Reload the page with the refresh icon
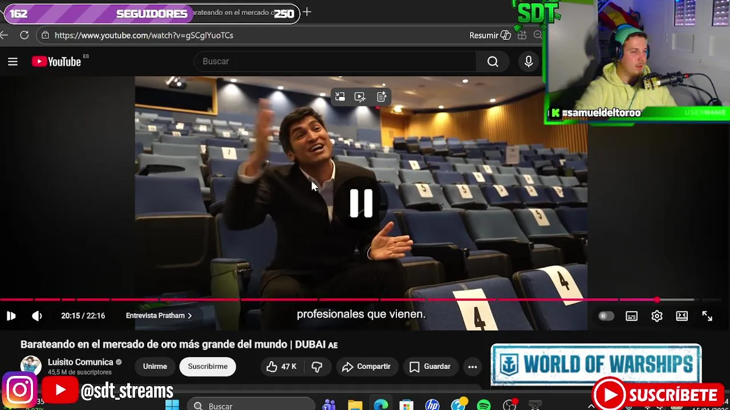Image resolution: width=730 pixels, height=410 pixels. coord(25,35)
